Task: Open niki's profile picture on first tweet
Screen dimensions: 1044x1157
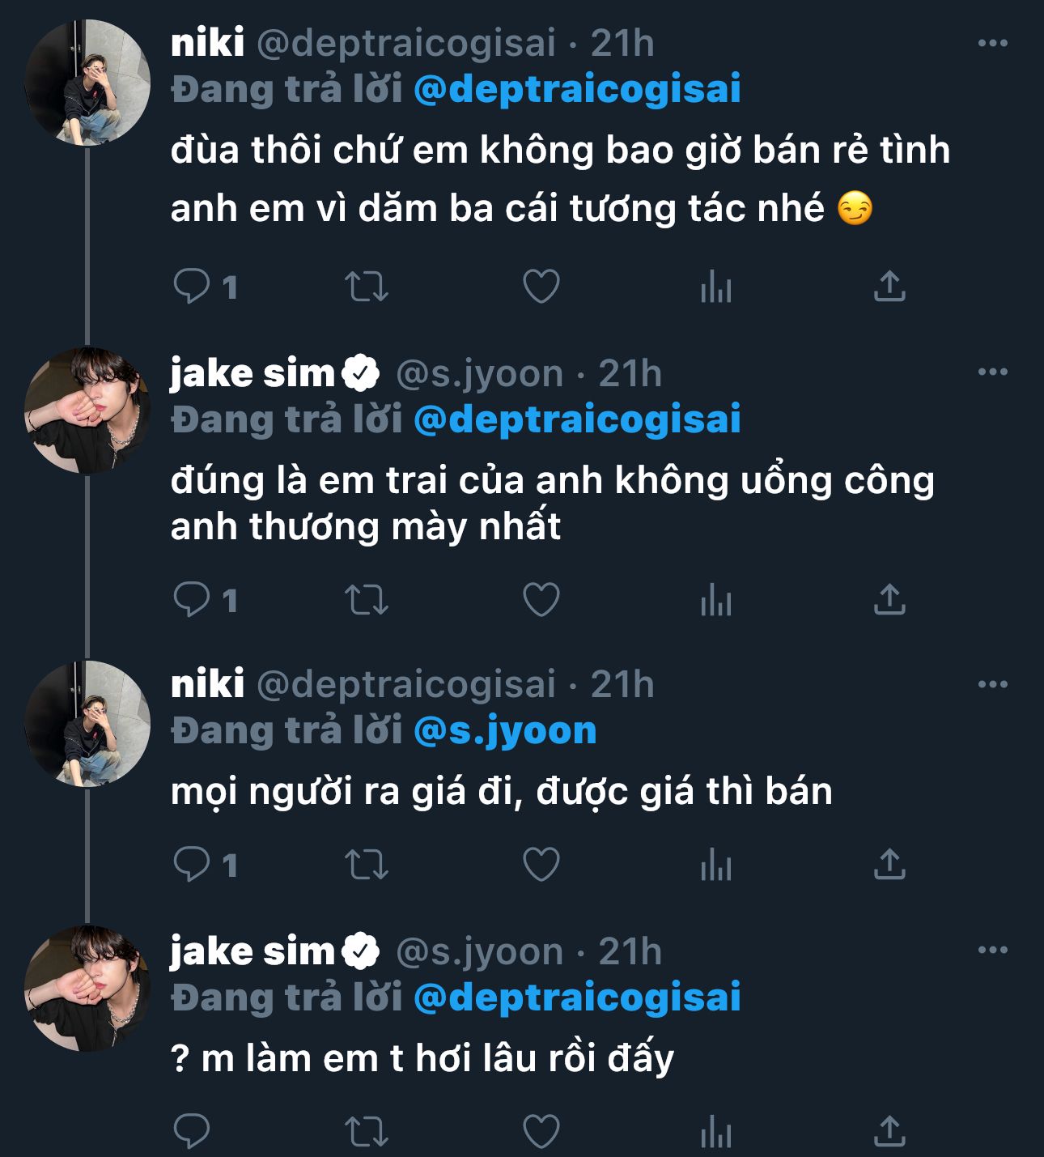Action: [x=87, y=83]
